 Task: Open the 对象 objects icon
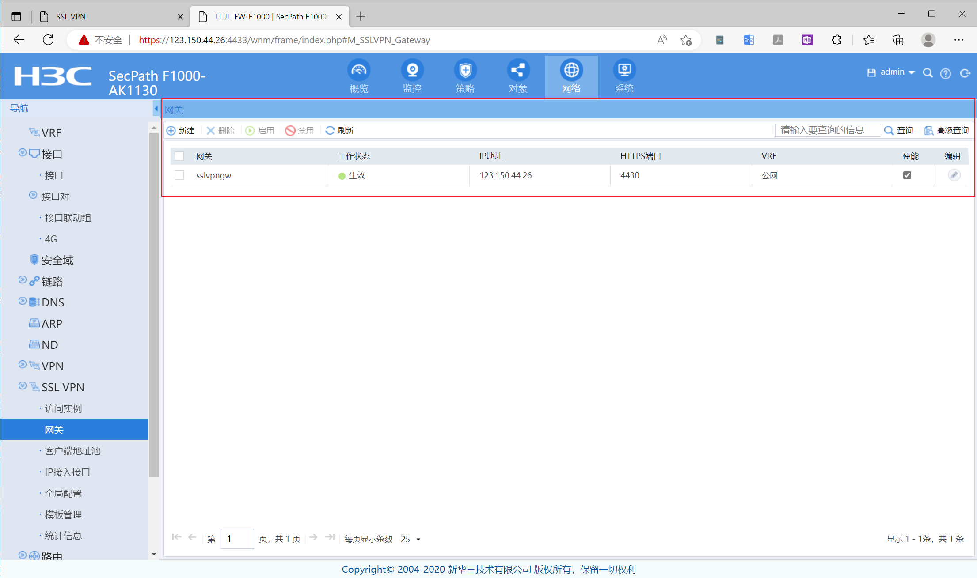click(x=518, y=71)
